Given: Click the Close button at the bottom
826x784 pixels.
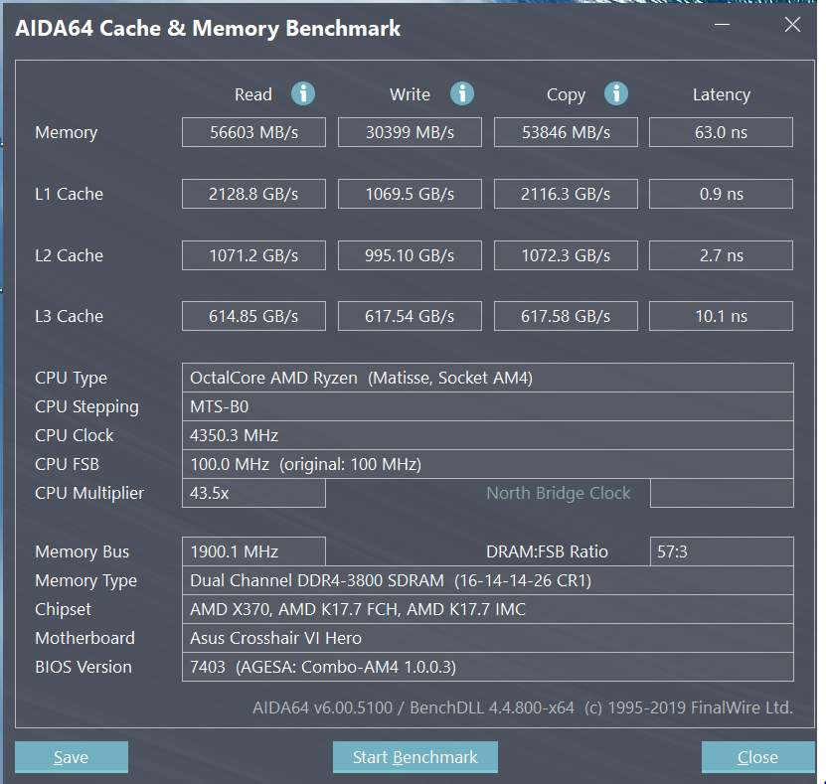Looking at the screenshot, I should click(757, 756).
